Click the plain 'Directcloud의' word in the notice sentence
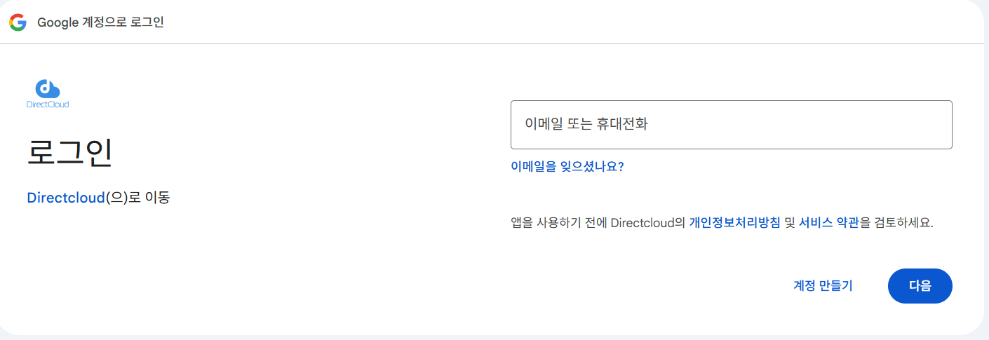This screenshot has height=340, width=989. (x=648, y=223)
